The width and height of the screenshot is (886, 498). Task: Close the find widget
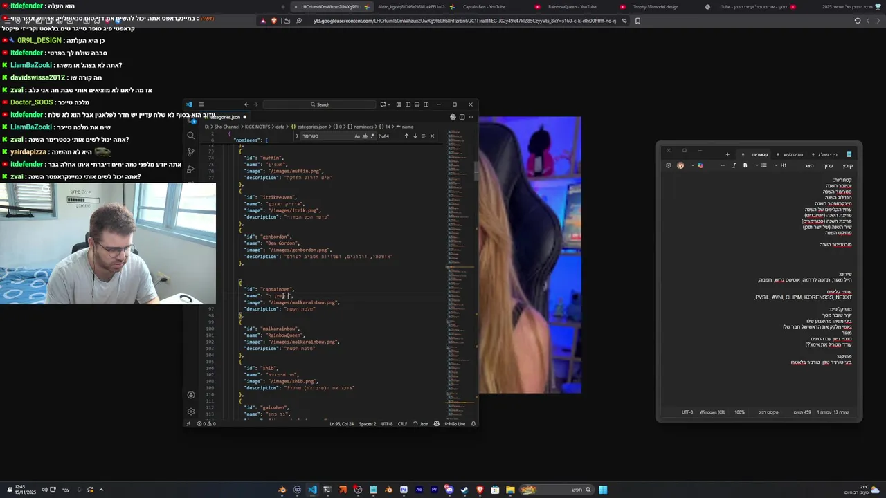point(432,136)
